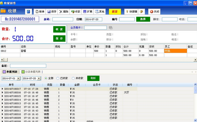Viewport: 197px width, 122px height.
Task: Switch to the 单据列表 tab
Action: coord(10,72)
